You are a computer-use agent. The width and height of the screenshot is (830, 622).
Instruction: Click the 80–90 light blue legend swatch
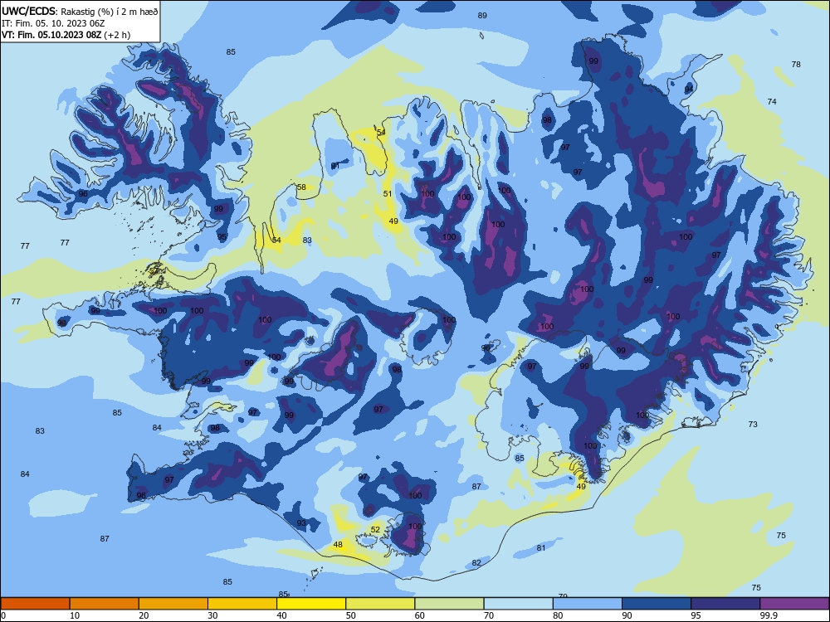pyautogui.click(x=588, y=604)
